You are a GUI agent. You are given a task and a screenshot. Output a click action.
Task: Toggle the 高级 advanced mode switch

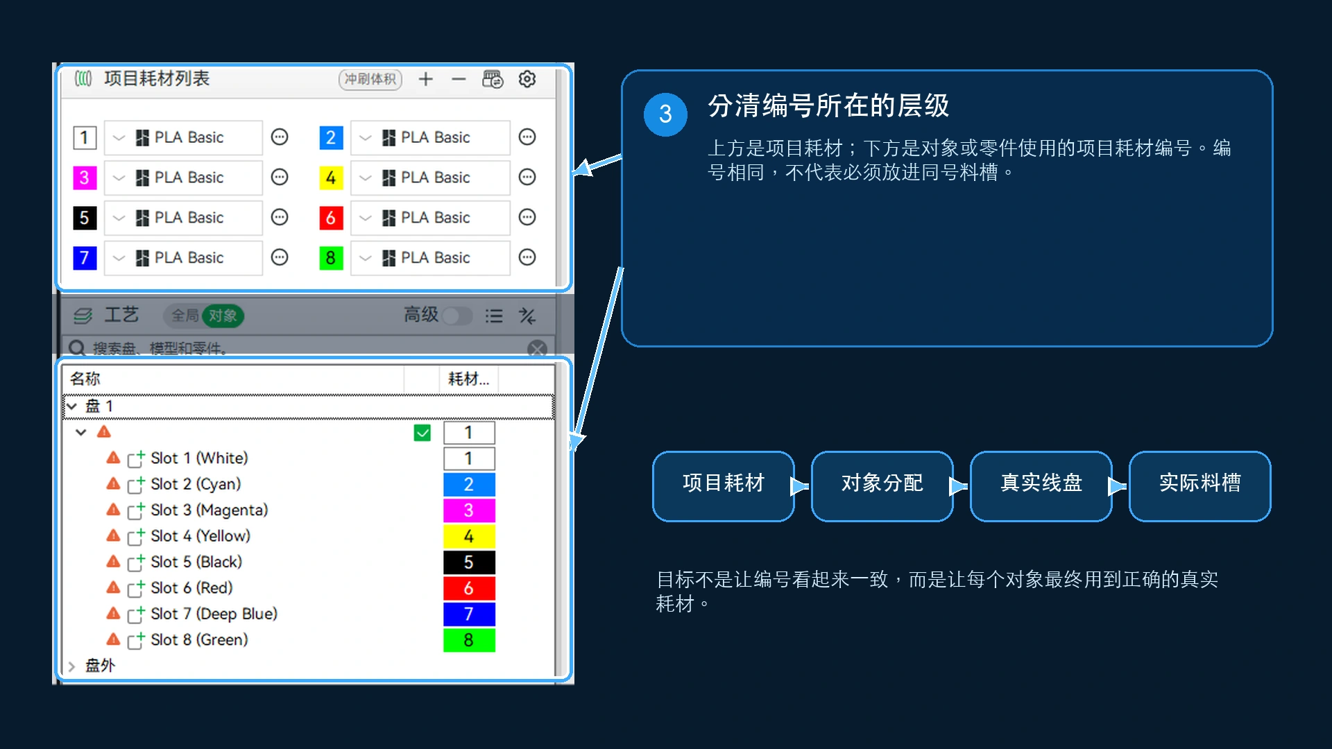tap(457, 316)
